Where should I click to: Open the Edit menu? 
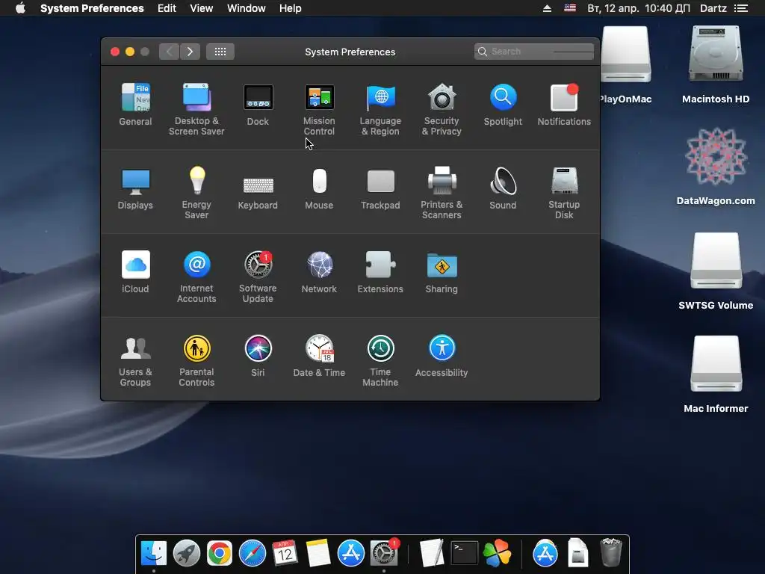point(167,8)
